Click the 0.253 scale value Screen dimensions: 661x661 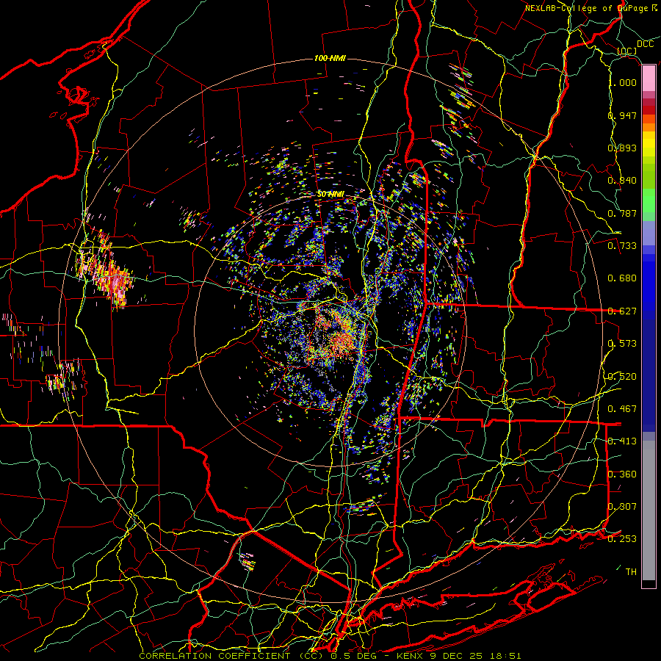coord(622,539)
